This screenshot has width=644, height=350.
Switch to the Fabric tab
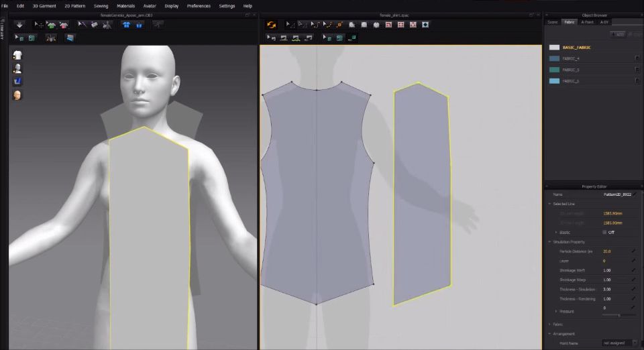570,22
